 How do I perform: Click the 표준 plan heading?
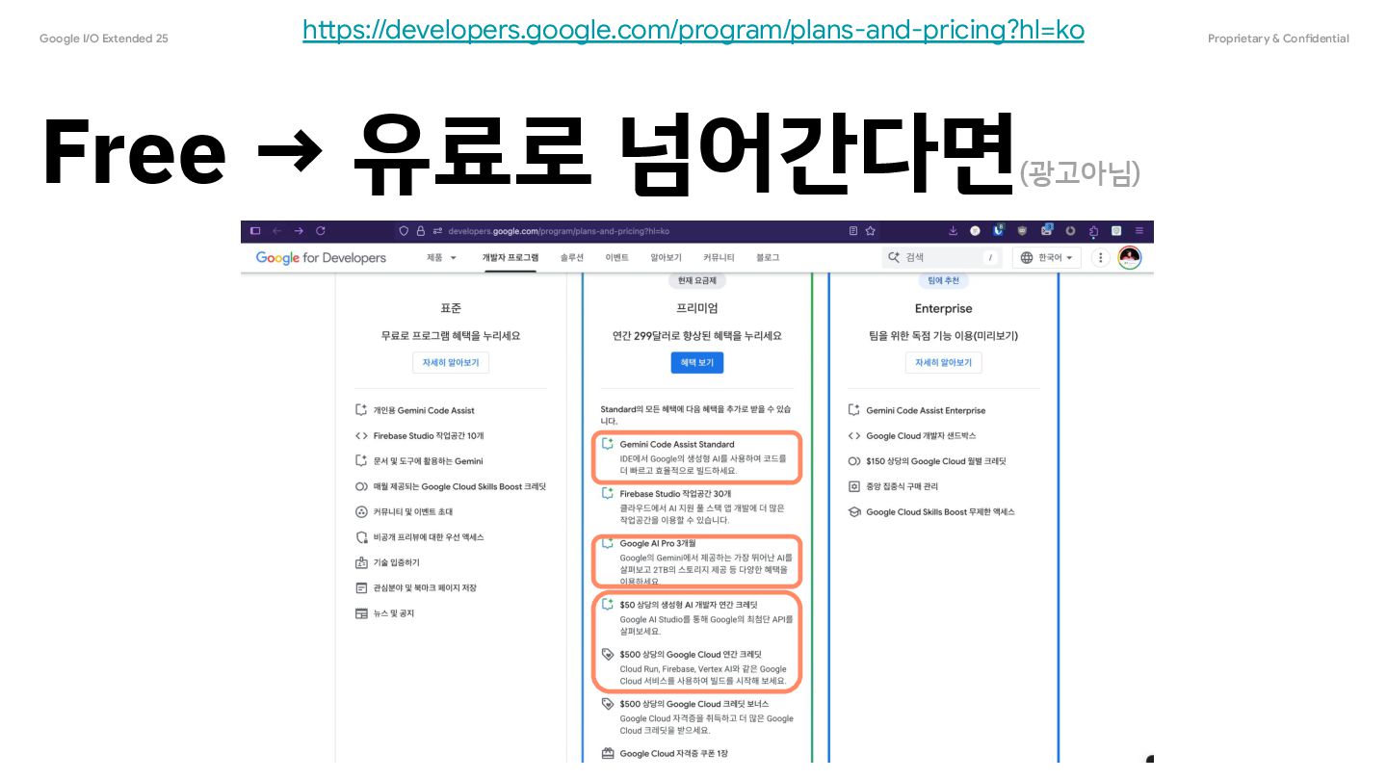click(451, 309)
